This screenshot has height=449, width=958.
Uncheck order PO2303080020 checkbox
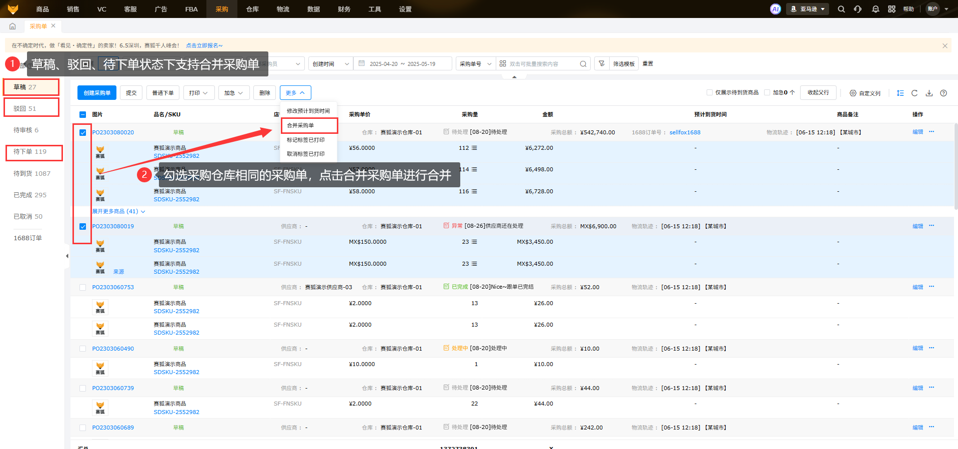point(83,132)
